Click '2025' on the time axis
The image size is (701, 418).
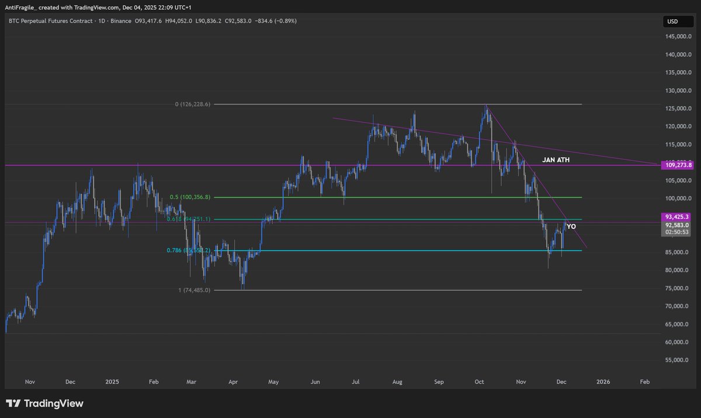(x=112, y=382)
